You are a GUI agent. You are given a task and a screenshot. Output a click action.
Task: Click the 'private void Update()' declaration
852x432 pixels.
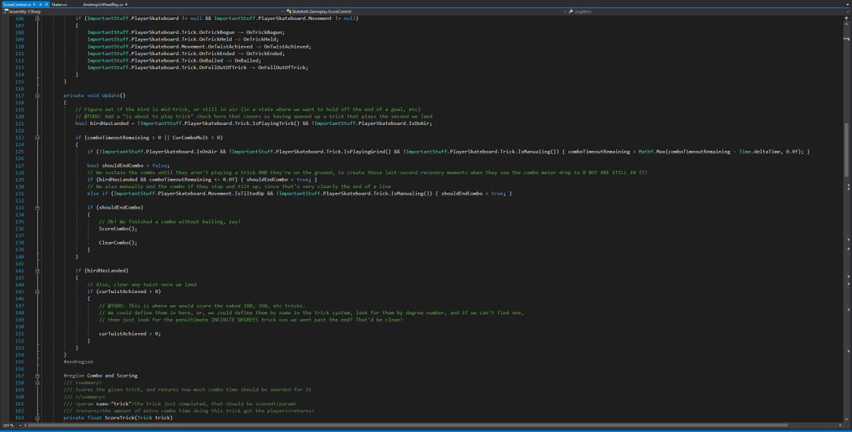pos(94,95)
